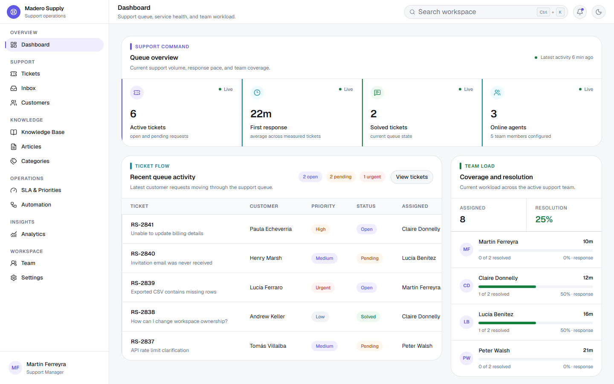Open View tickets button
Screen dimensions: 614x384
tap(412, 177)
